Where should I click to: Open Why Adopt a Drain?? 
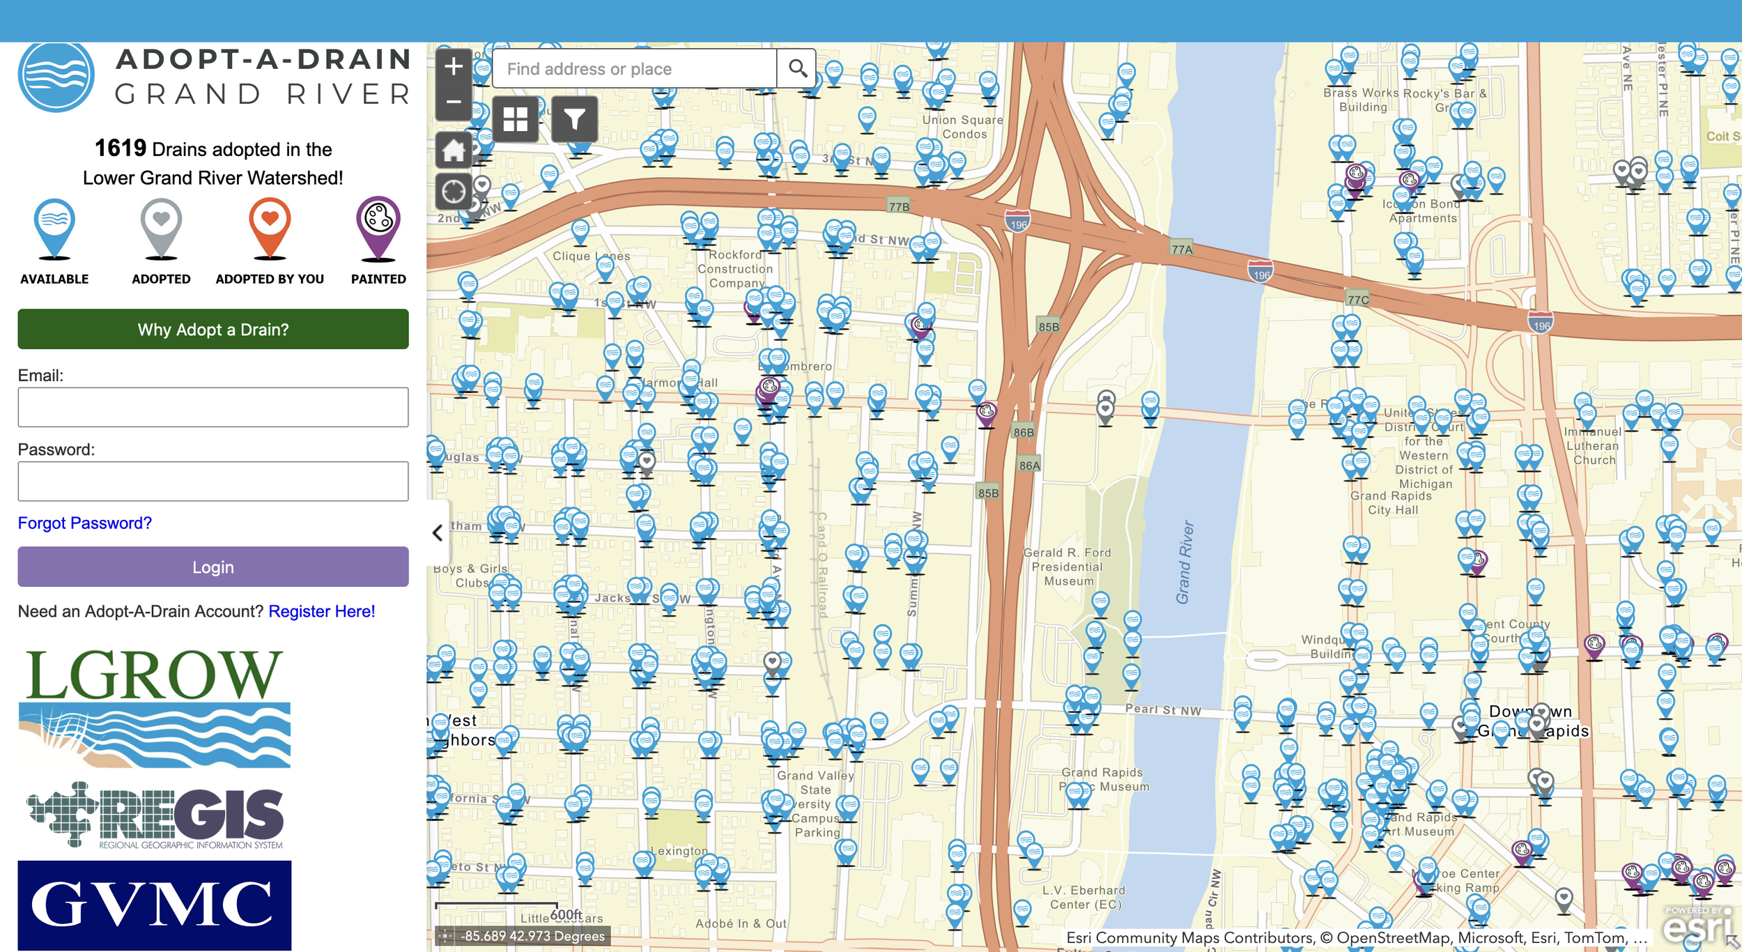click(213, 329)
